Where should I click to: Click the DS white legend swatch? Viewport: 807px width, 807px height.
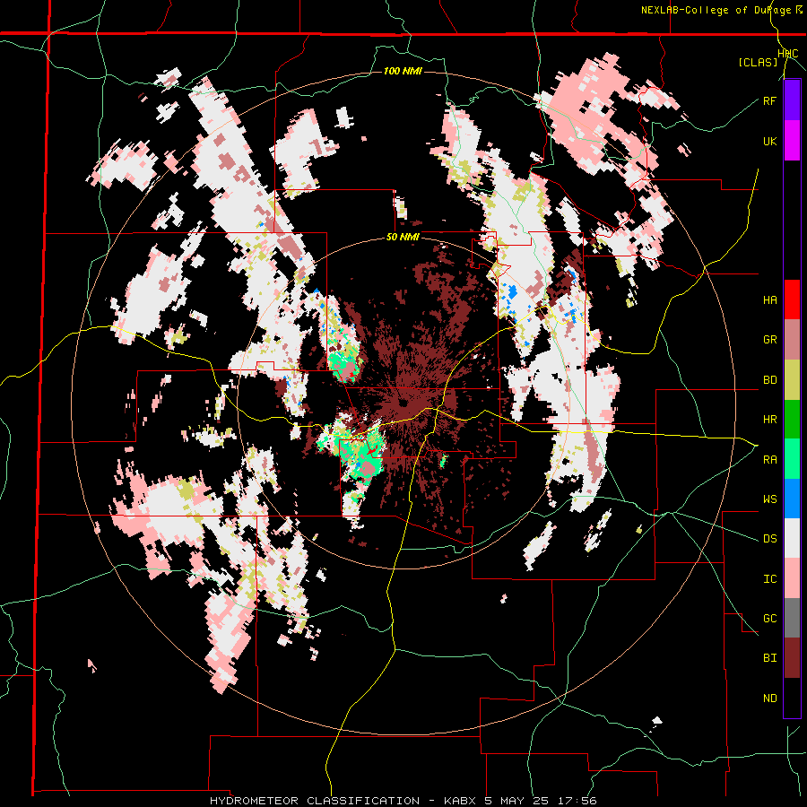pyautogui.click(x=792, y=538)
